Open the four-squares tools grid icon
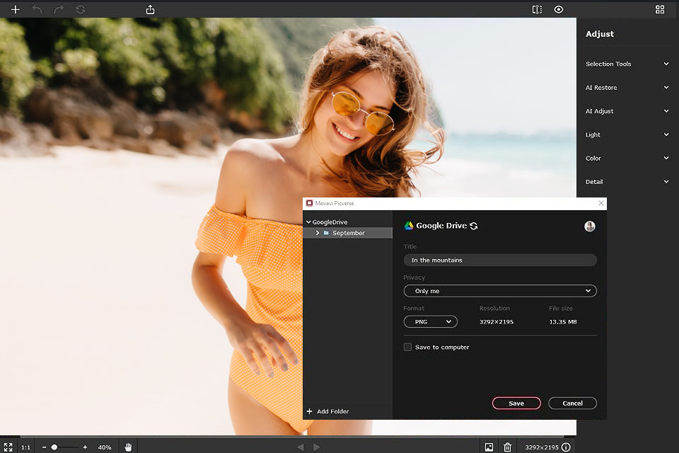Viewport: 679px width, 453px height. [659, 9]
